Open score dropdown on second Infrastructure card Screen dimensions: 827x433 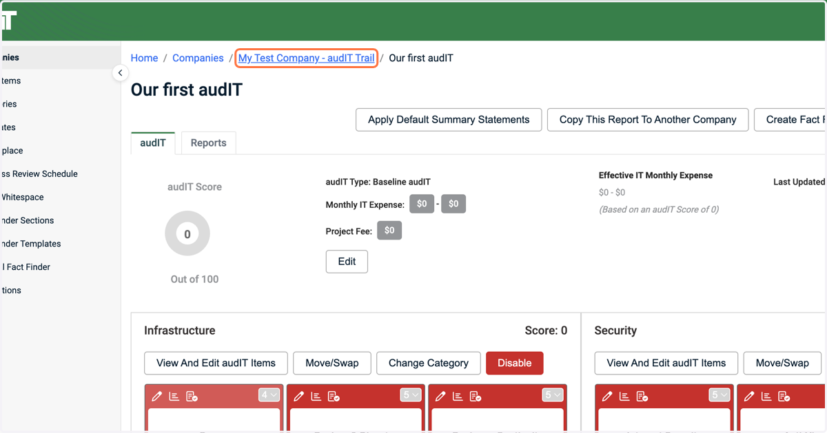411,394
